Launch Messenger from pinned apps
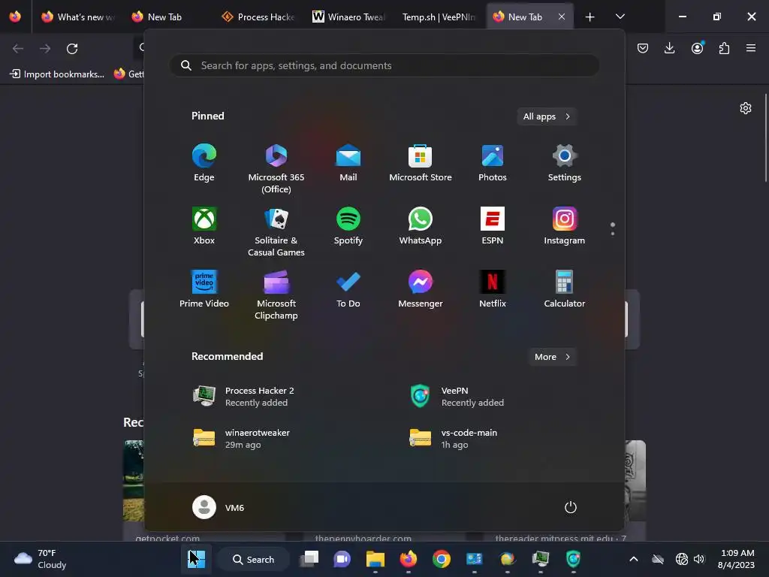Screen dimensions: 769x577 [421, 289]
